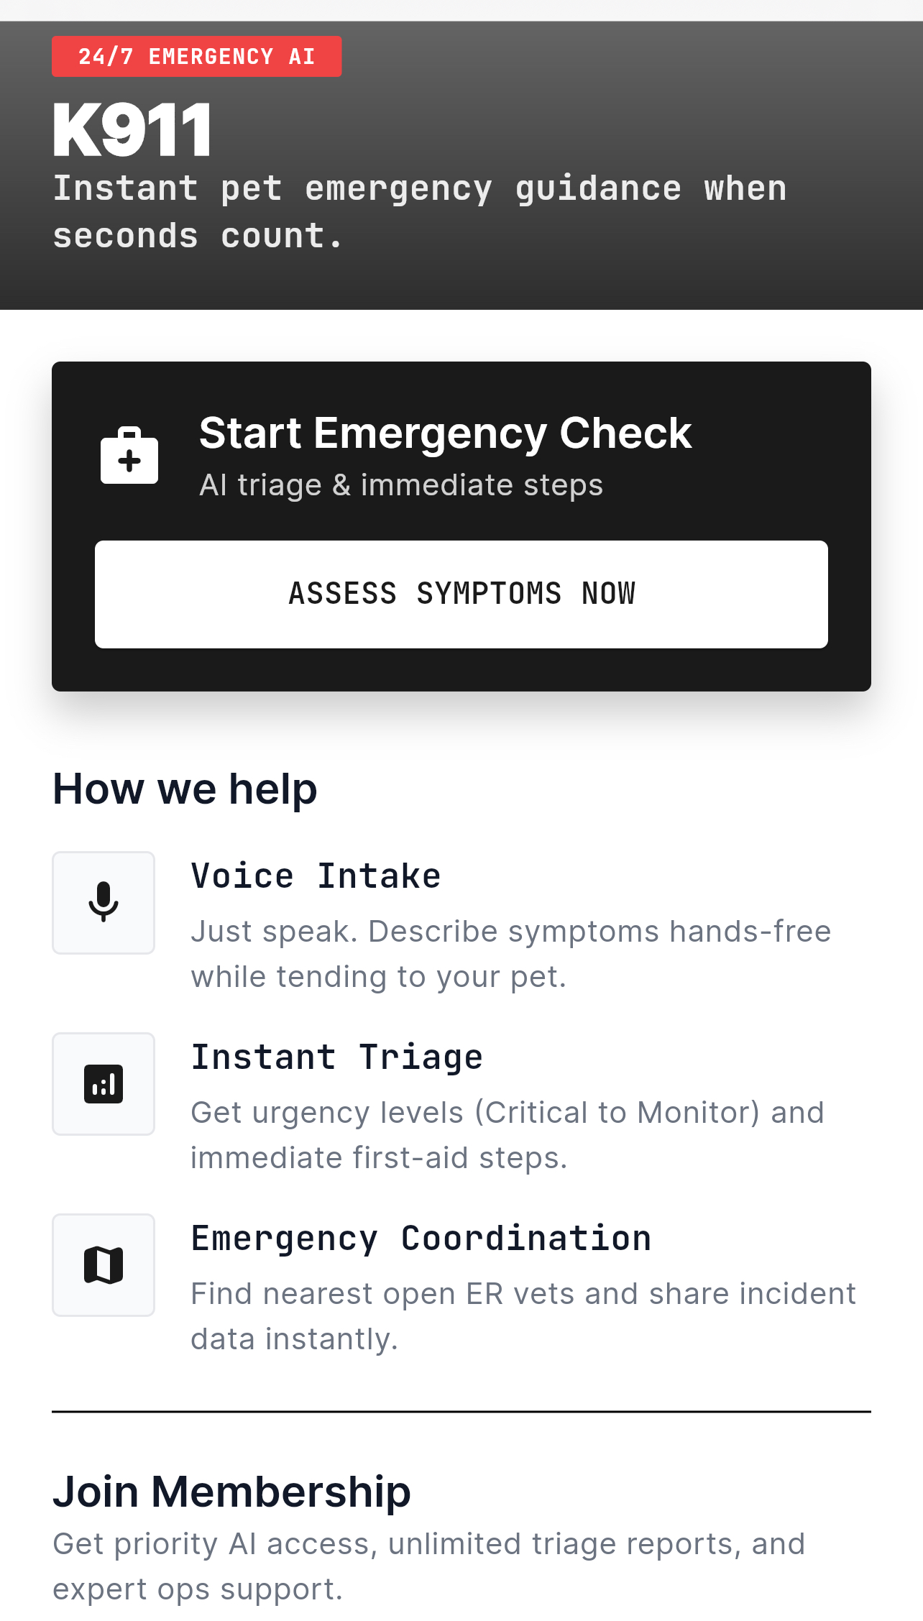The image size is (923, 1621).
Task: Click the Start Emergency Check dark card
Action: (461, 526)
